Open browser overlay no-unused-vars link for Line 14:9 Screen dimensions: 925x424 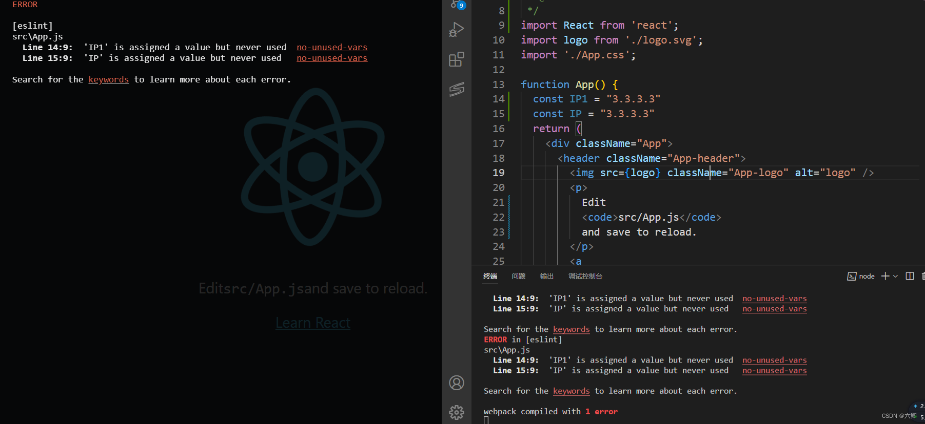click(332, 47)
